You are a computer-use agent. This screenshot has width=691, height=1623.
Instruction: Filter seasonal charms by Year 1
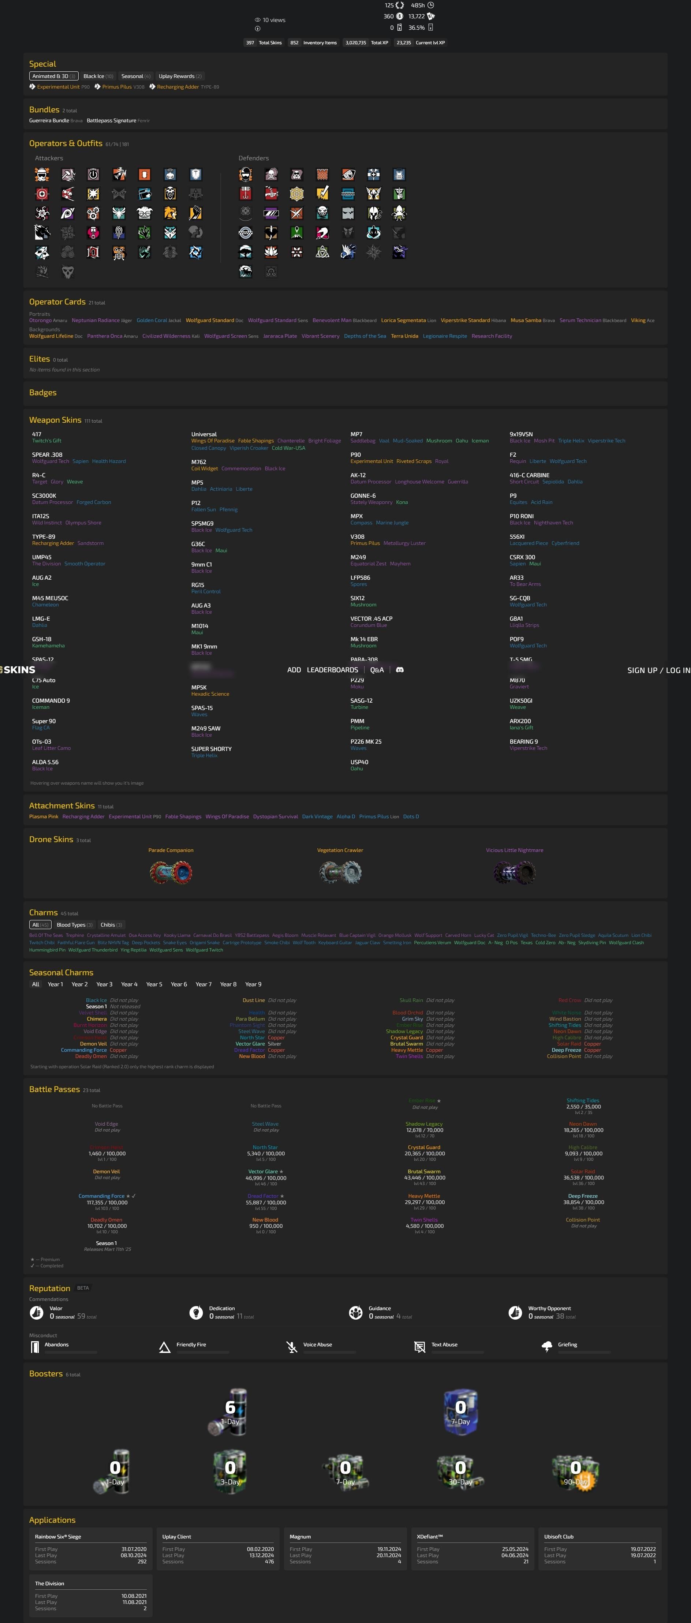(55, 984)
